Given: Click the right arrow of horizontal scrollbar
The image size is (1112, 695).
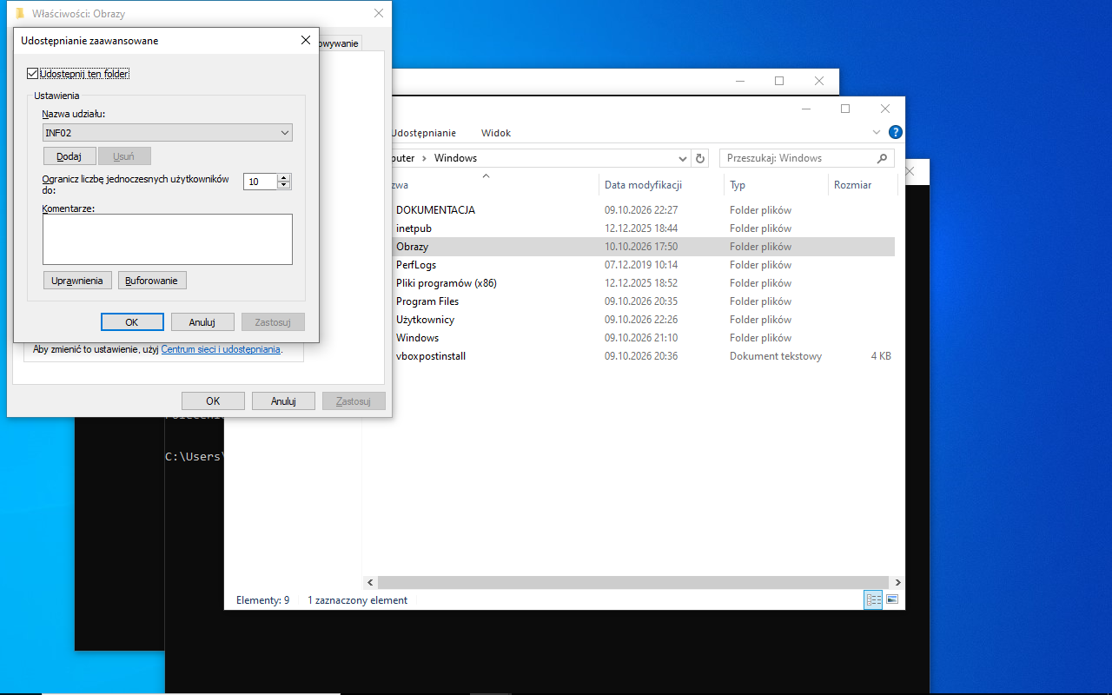Looking at the screenshot, I should click(x=898, y=583).
